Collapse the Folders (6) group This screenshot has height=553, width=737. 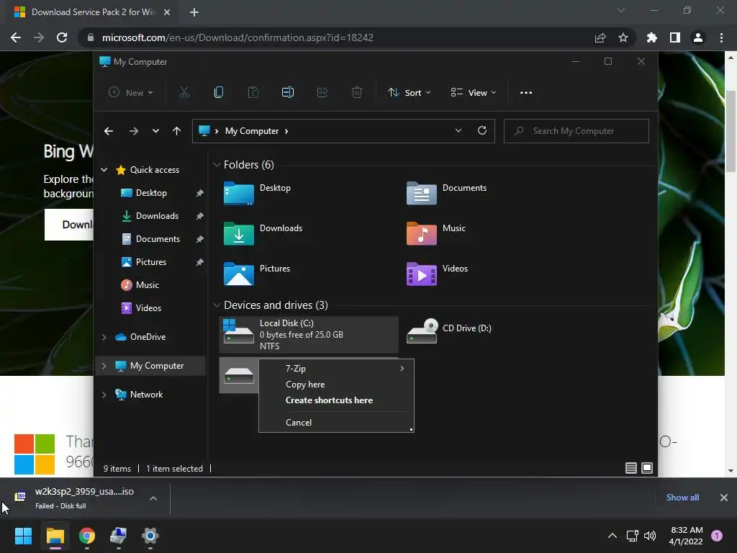(217, 165)
